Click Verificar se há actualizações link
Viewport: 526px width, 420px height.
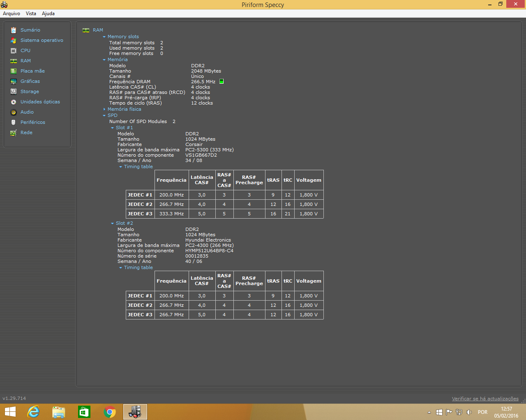(x=485, y=399)
